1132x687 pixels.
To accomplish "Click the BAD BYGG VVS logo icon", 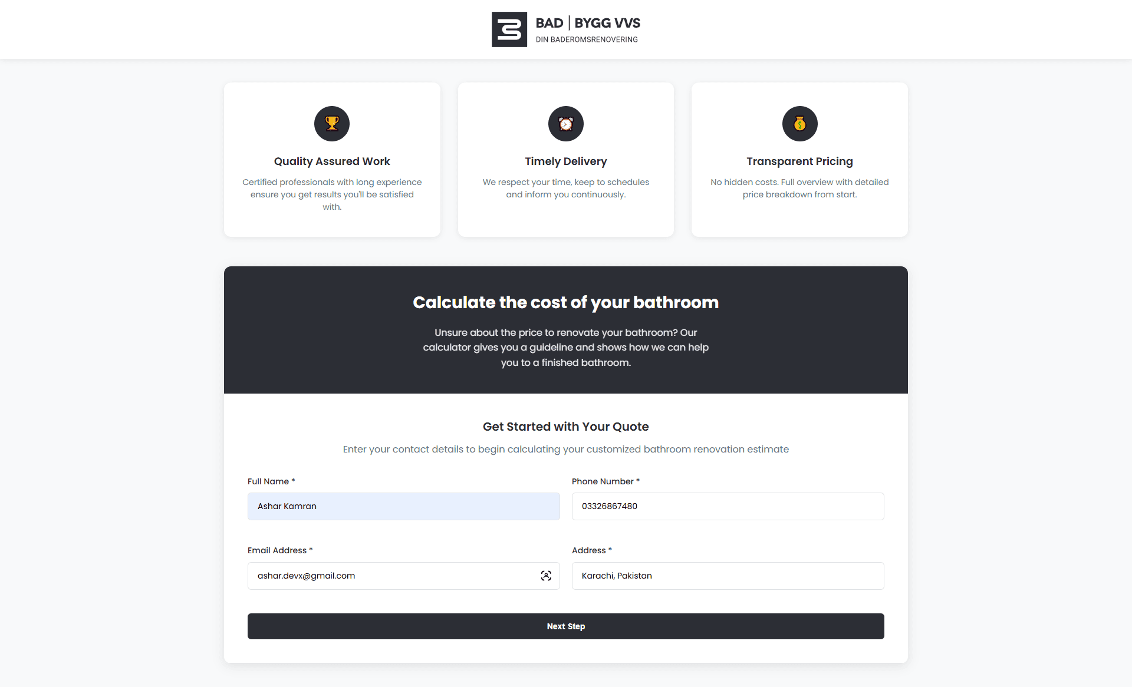I will click(509, 29).
